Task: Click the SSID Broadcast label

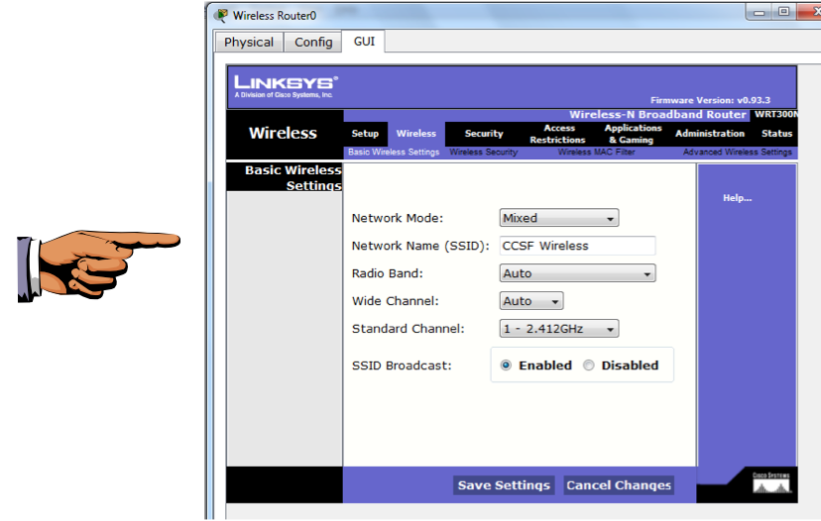Action: (402, 365)
